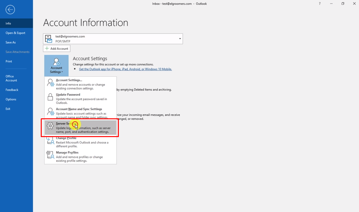The width and height of the screenshot is (359, 212).
Task: Click the icon next to Account Settings... entry
Action: pos(50,82)
